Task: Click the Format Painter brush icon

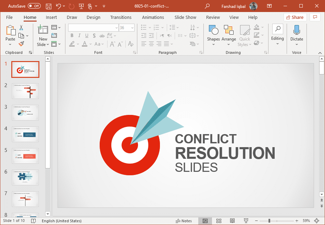Action: point(21,44)
